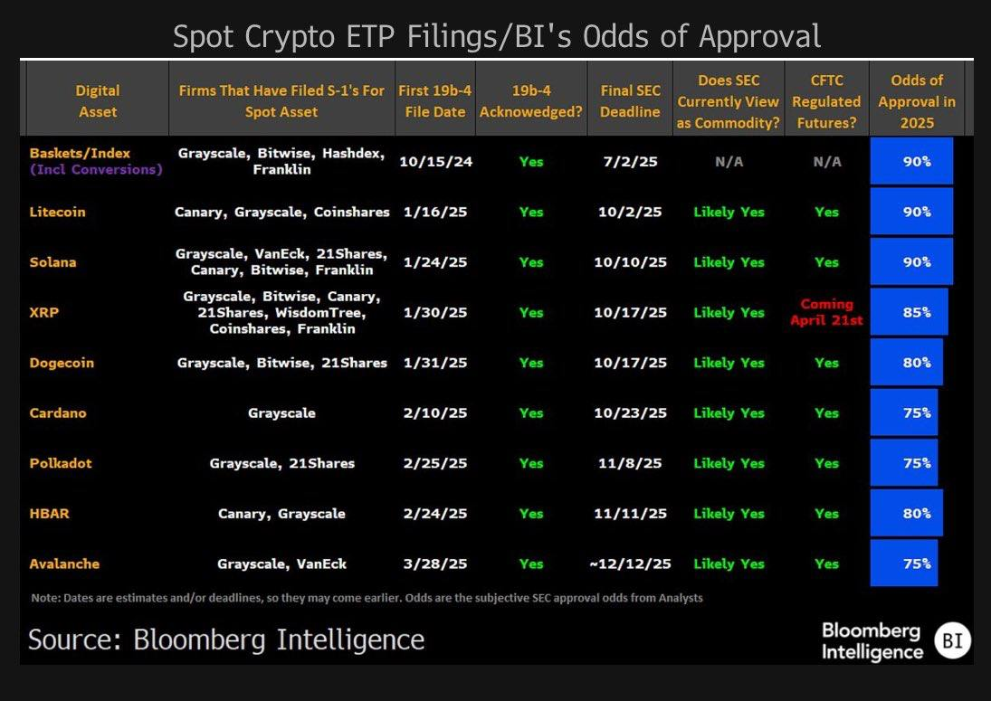The width and height of the screenshot is (991, 701).
Task: Click the circular BI logo
Action: (952, 640)
